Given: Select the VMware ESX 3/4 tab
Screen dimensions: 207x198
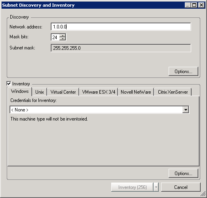Looking at the screenshot, I should pos(99,92).
